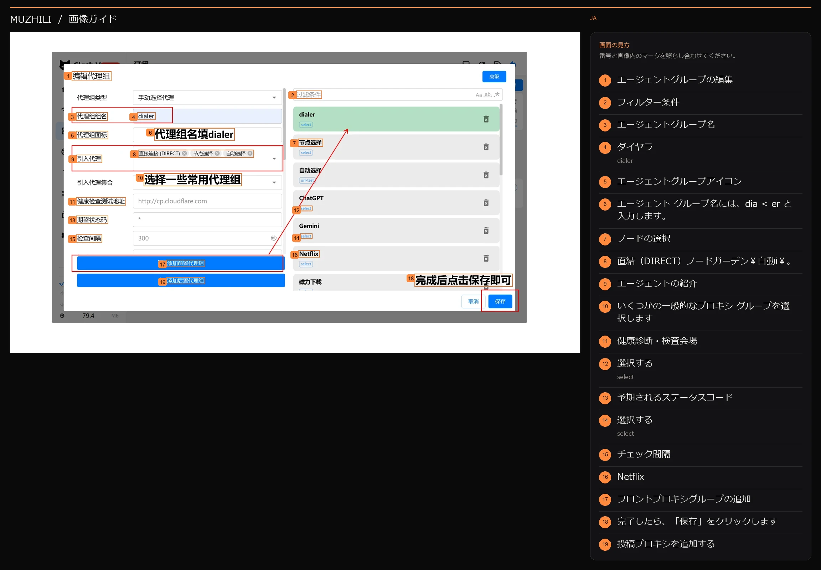The image size is (821, 570).
Task: Delete the dialer proxy group with its trash icon
Action: click(x=486, y=119)
